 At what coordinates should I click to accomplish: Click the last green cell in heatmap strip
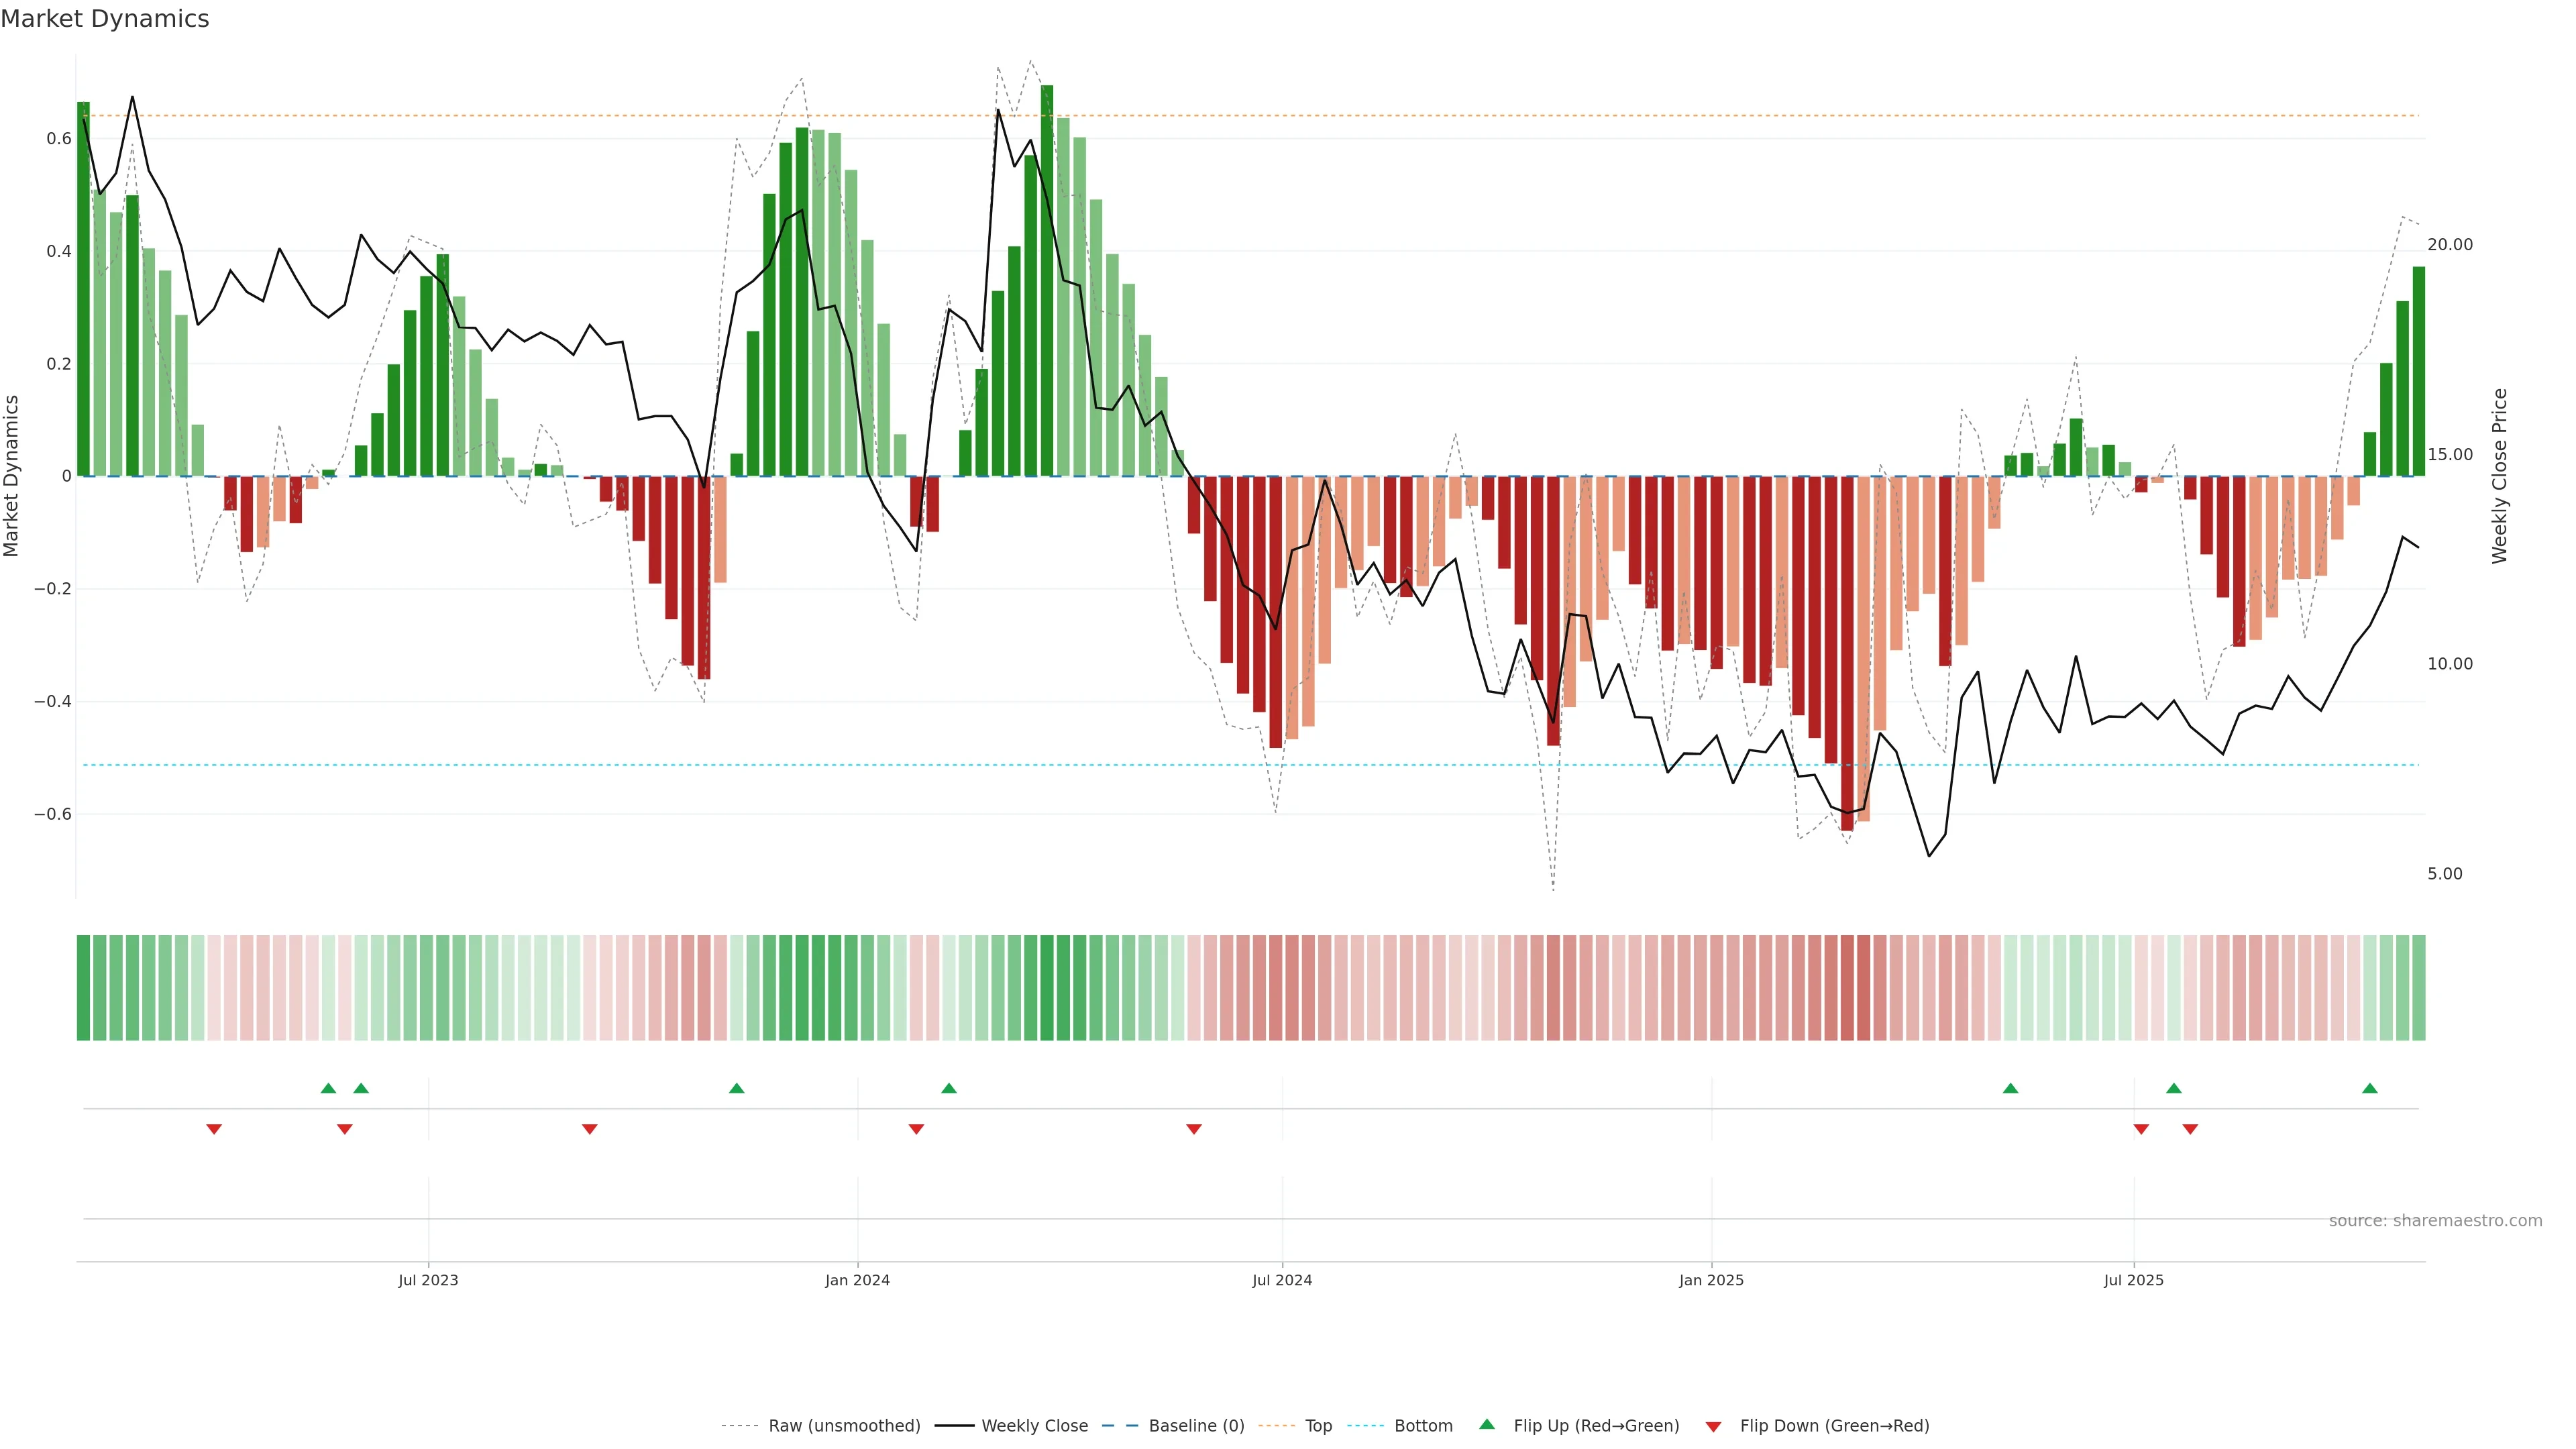tap(2418, 988)
